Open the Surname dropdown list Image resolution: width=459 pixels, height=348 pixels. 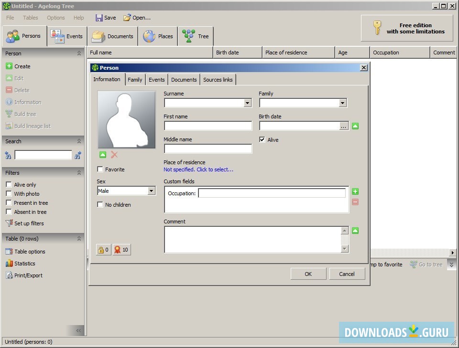tap(247, 103)
